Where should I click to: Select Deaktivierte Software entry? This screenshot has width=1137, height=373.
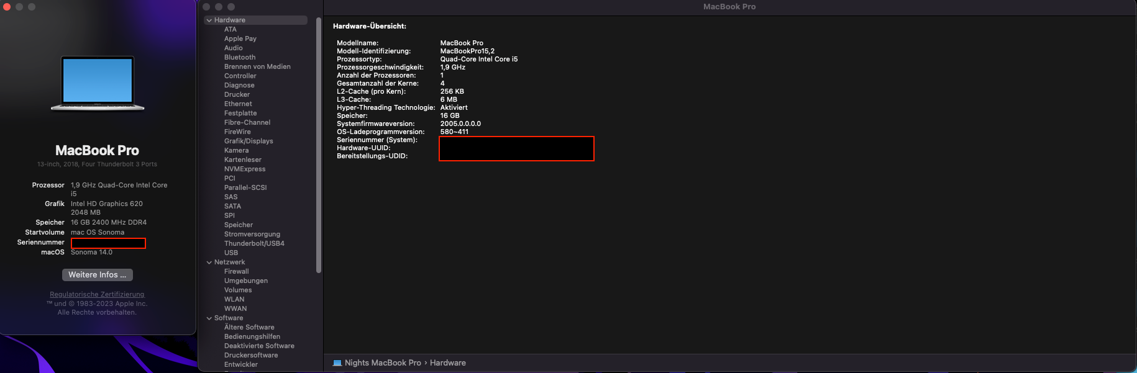click(259, 346)
